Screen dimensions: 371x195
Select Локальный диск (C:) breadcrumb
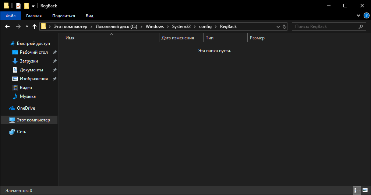click(x=116, y=26)
